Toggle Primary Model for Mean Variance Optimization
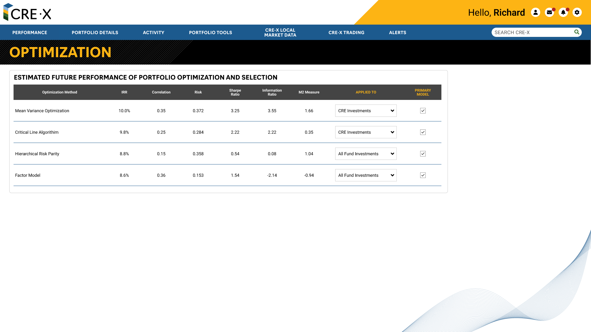 [x=423, y=111]
